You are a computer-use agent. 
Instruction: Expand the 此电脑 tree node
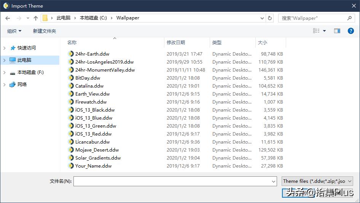click(x=4, y=60)
